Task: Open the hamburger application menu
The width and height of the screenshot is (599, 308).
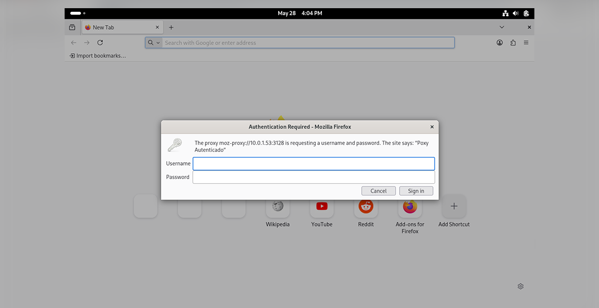Action: pos(526,43)
